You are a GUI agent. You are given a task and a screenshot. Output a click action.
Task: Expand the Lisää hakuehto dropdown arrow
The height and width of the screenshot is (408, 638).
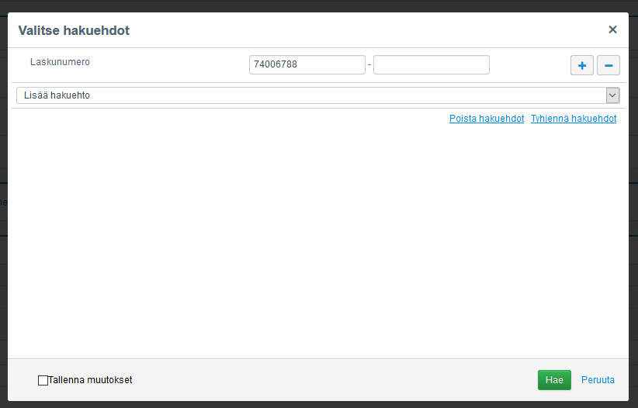coord(612,95)
